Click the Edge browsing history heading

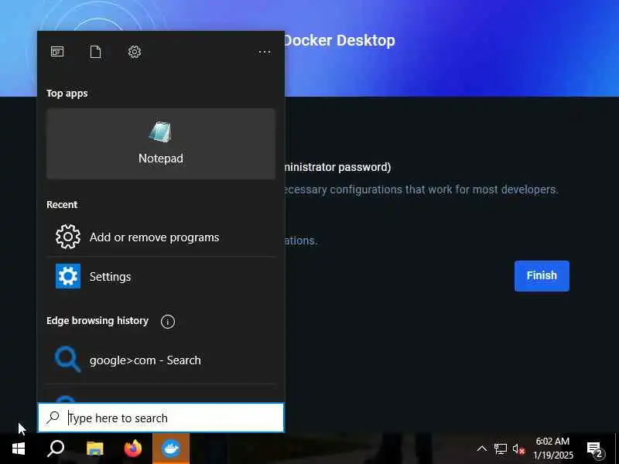pyautogui.click(x=97, y=321)
